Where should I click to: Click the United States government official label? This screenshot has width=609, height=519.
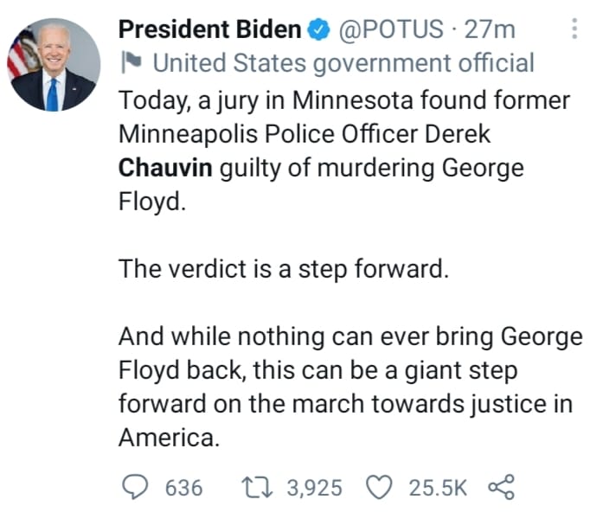(x=343, y=63)
